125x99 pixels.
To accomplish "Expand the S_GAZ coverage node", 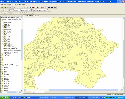I will (x=2, y=35).
